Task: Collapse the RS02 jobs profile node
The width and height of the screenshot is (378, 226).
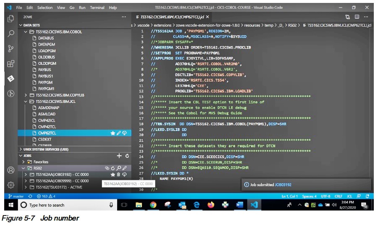Action: click(23, 168)
